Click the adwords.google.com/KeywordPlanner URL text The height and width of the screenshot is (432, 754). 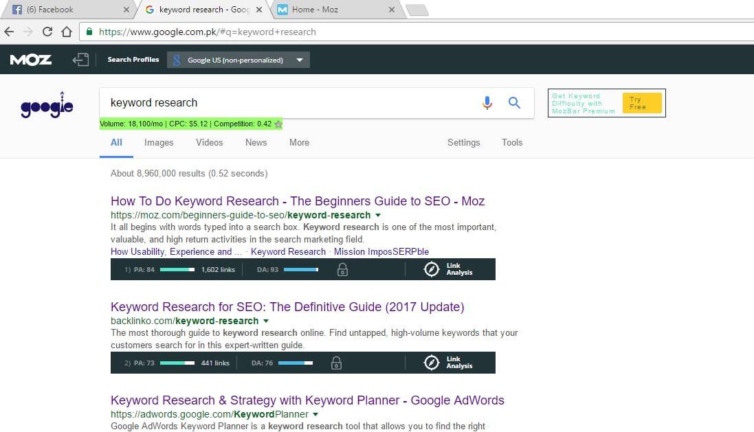[210, 414]
